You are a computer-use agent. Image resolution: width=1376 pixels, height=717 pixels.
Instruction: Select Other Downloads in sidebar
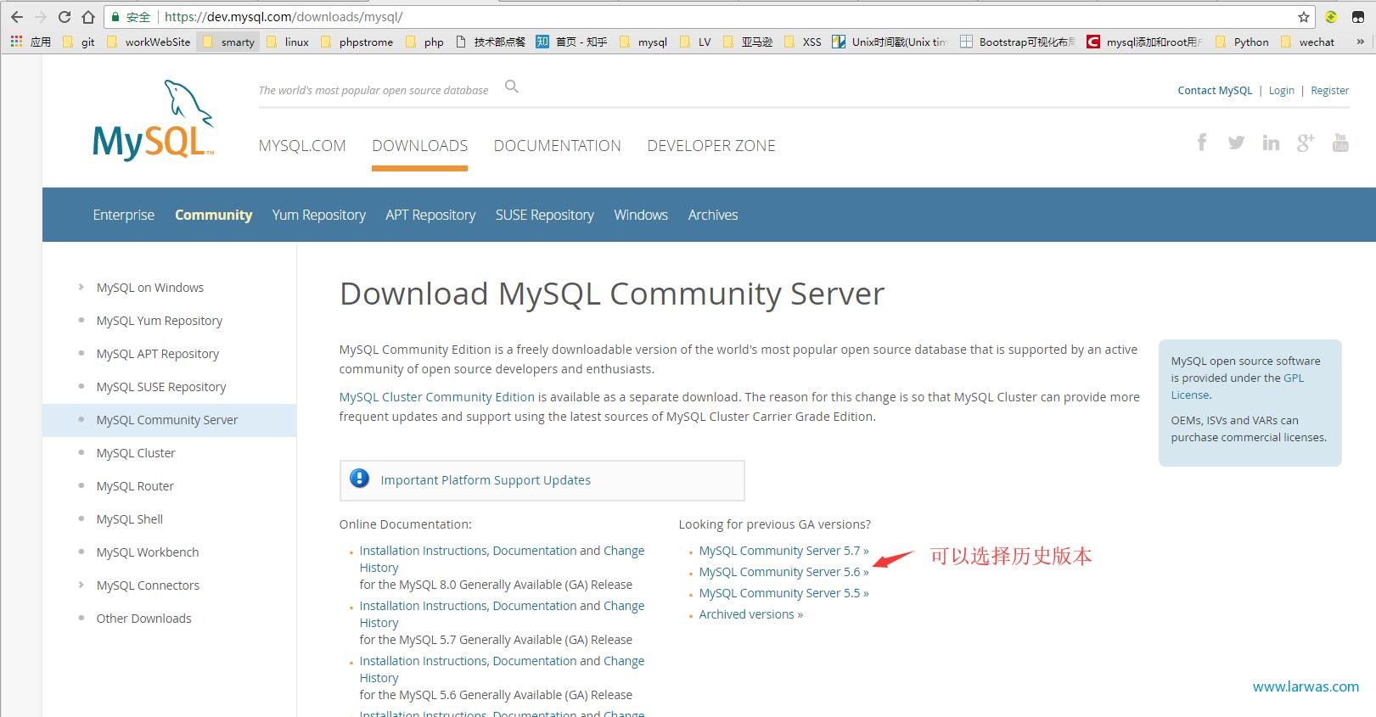[x=143, y=619]
